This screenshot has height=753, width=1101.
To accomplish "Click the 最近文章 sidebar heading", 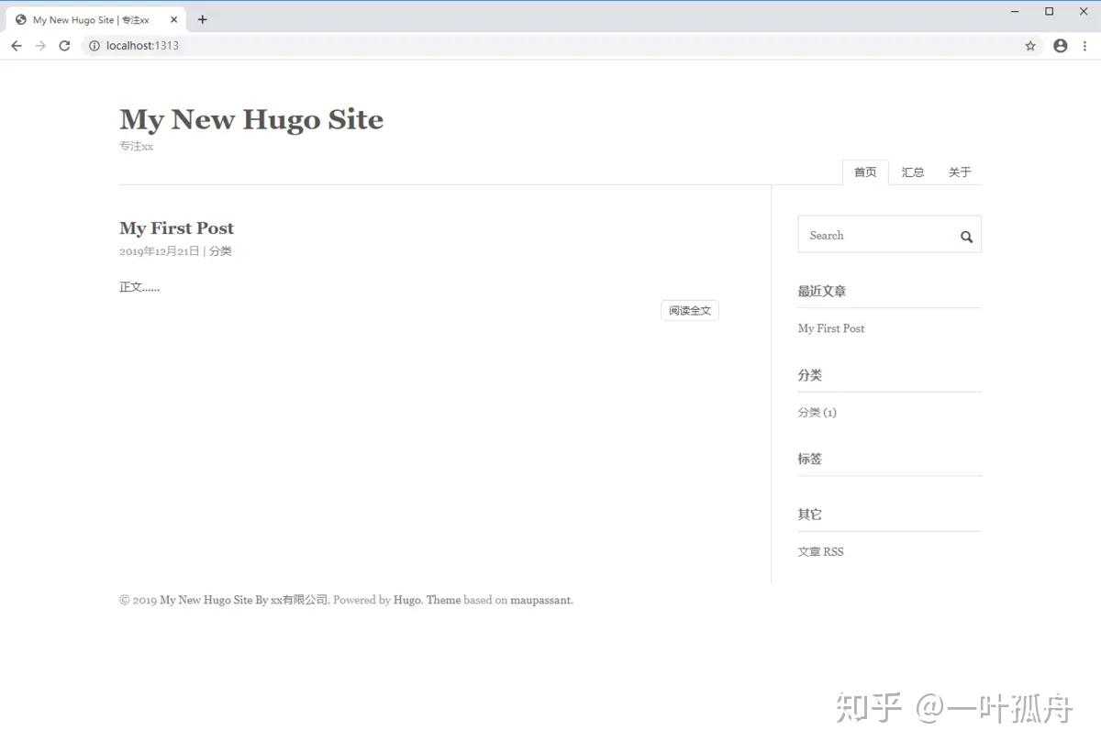I will (x=822, y=292).
